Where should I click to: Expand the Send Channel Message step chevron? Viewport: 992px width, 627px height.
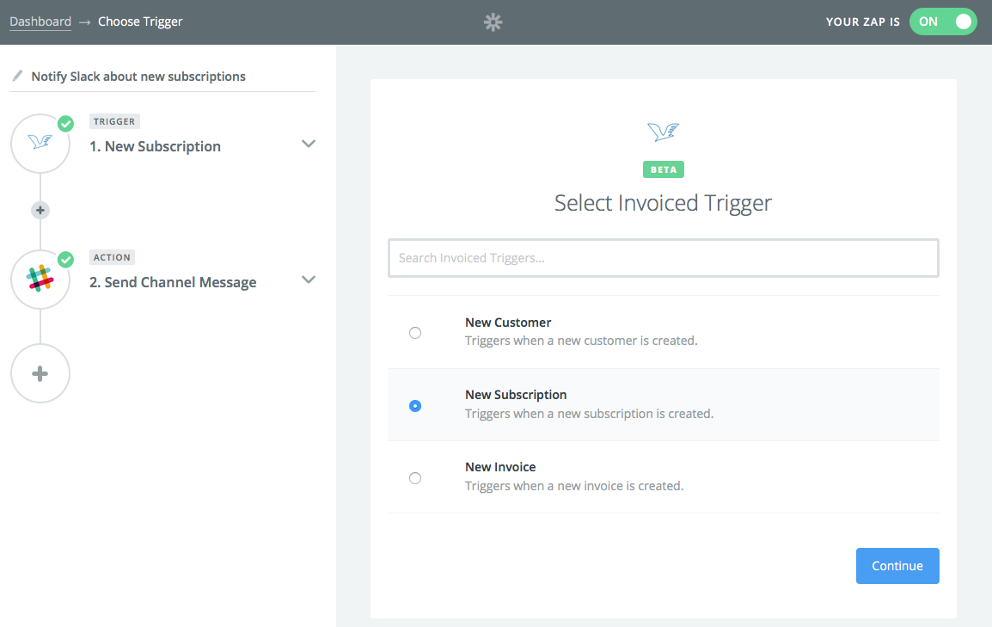tap(308, 280)
